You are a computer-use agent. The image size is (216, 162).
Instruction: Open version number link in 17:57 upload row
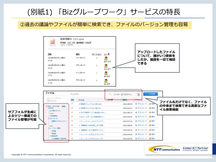click(x=97, y=73)
